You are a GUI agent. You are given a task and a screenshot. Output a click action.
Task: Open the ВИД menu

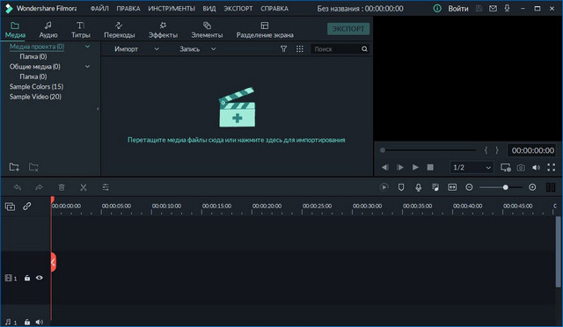click(x=209, y=8)
